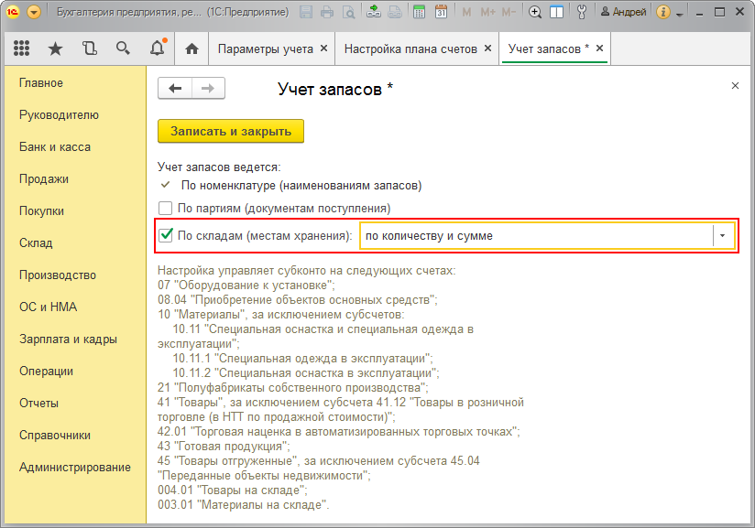
Task: Click the back navigation arrow
Action: click(x=174, y=88)
